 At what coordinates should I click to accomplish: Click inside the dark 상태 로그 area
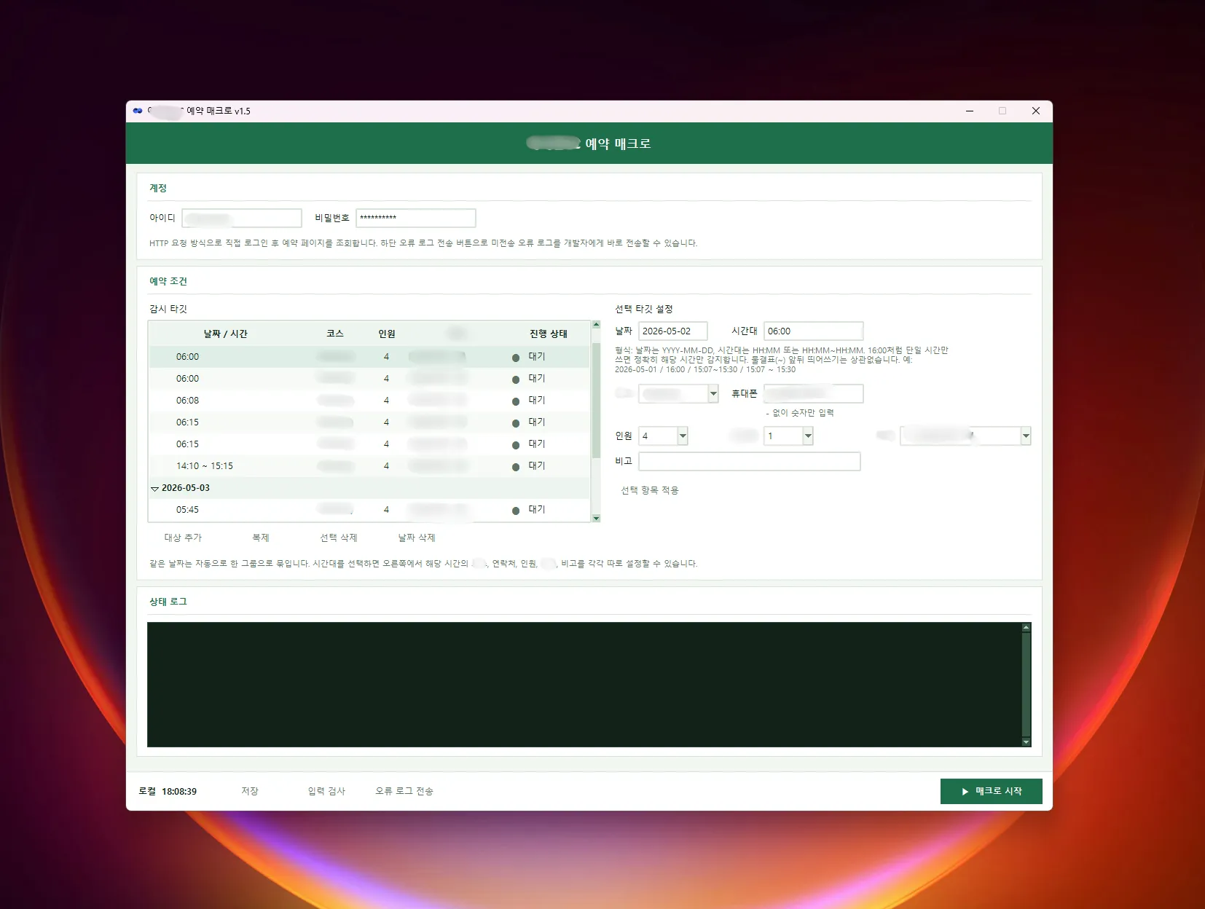pyautogui.click(x=584, y=685)
